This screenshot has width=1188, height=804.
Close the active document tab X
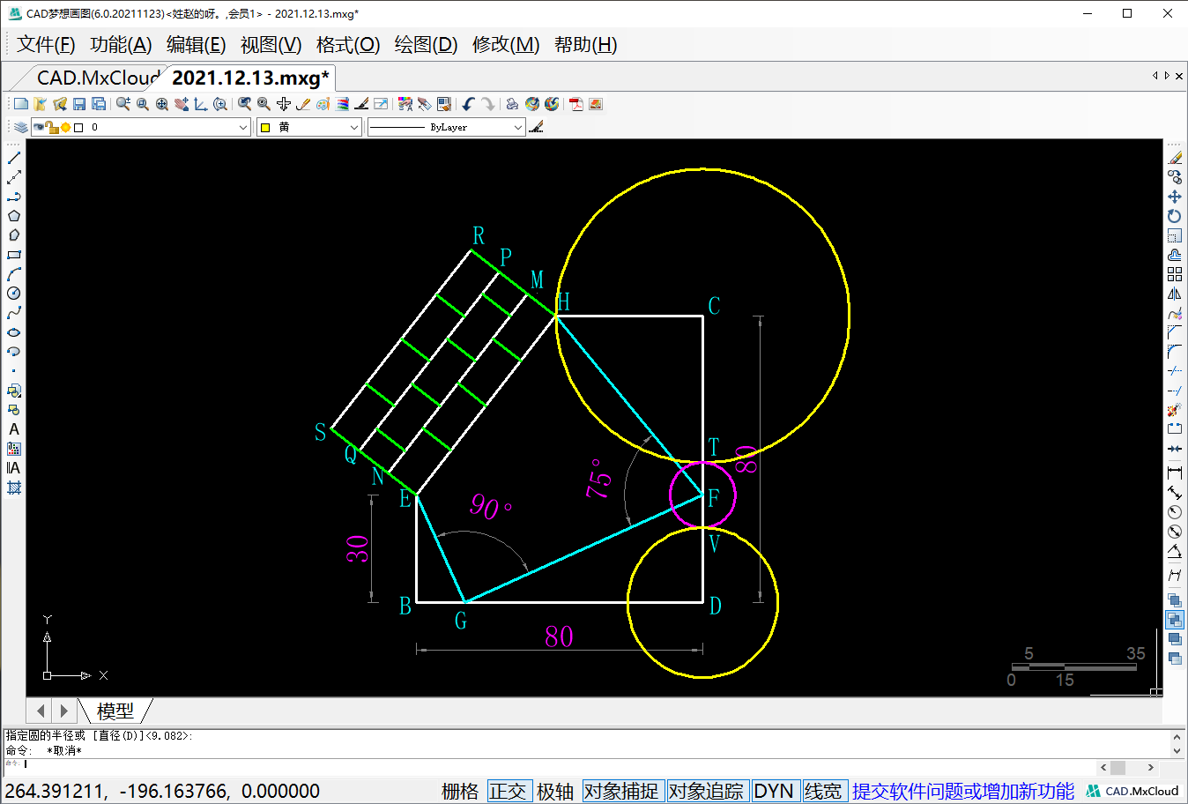click(x=1178, y=76)
